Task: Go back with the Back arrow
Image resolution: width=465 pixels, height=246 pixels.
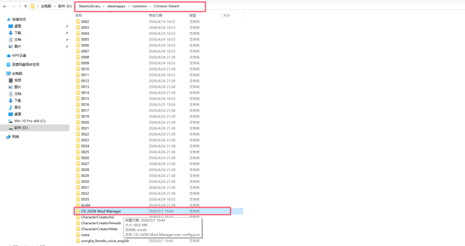Action: pos(5,6)
